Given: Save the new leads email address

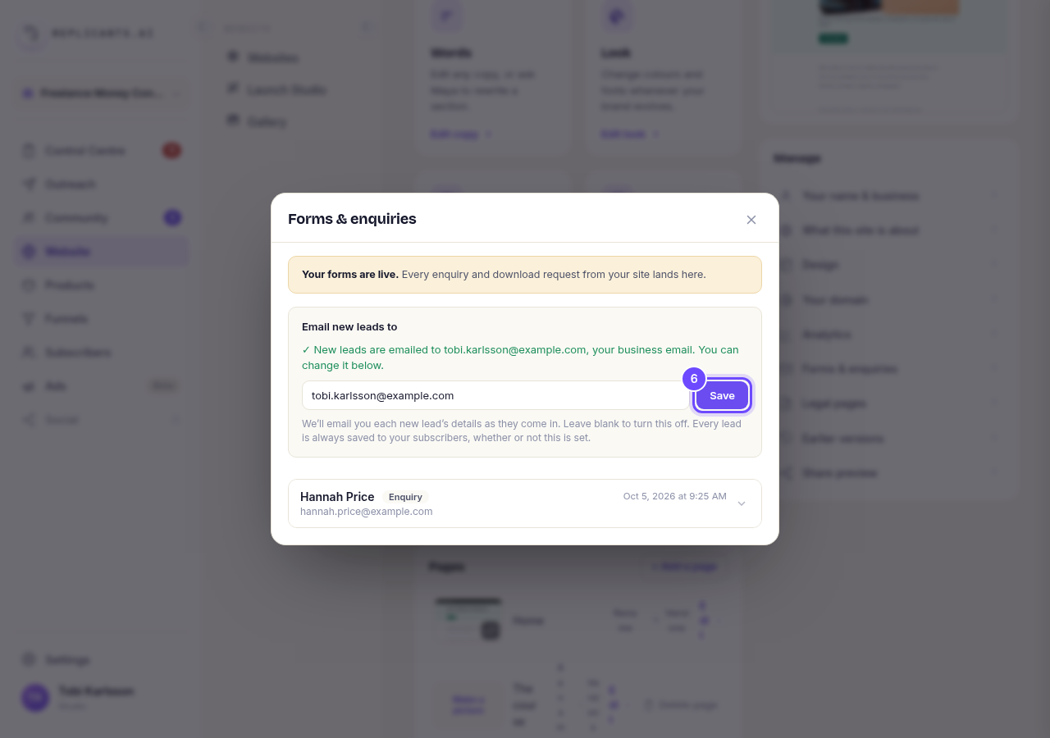Looking at the screenshot, I should click(722, 395).
